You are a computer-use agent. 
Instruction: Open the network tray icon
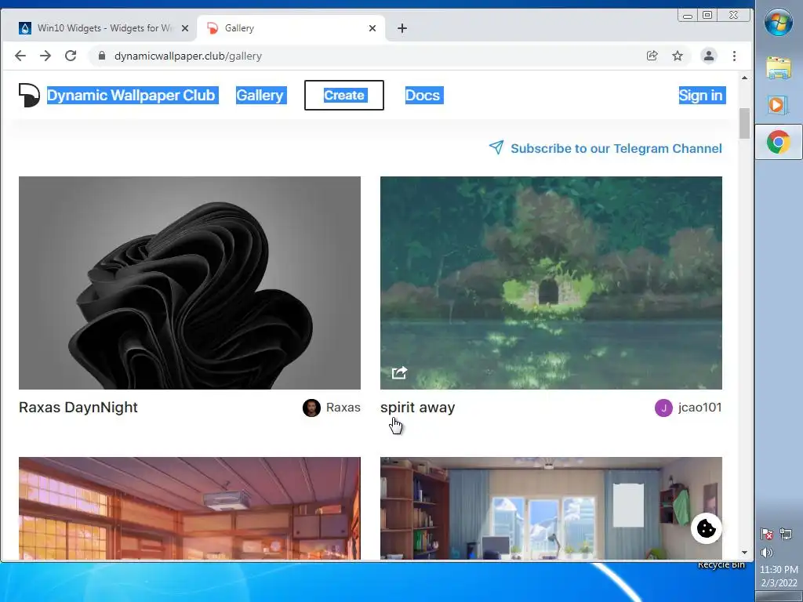point(786,535)
